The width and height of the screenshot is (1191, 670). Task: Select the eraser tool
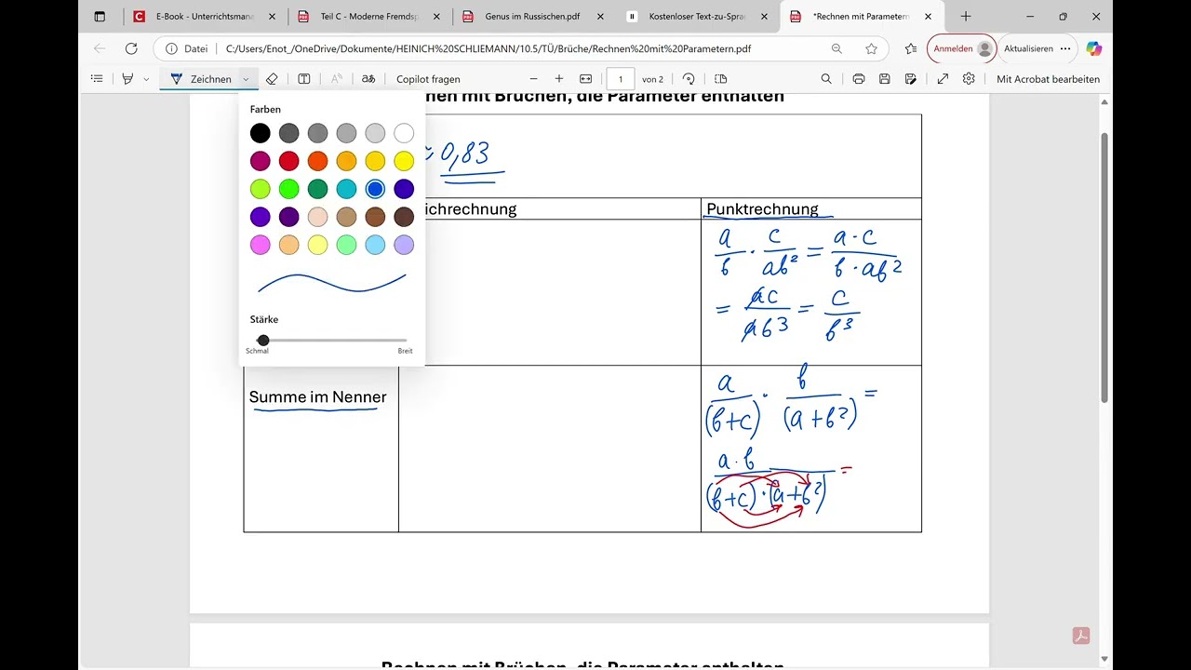tap(272, 79)
